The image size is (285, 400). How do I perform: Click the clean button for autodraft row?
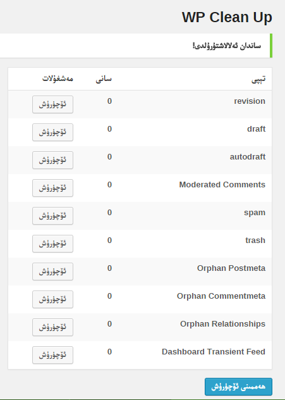52,160
